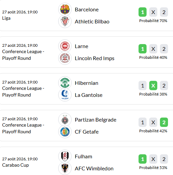Click the Carabao Cup competition label
The height and width of the screenshot is (175, 173).
click(x=15, y=165)
